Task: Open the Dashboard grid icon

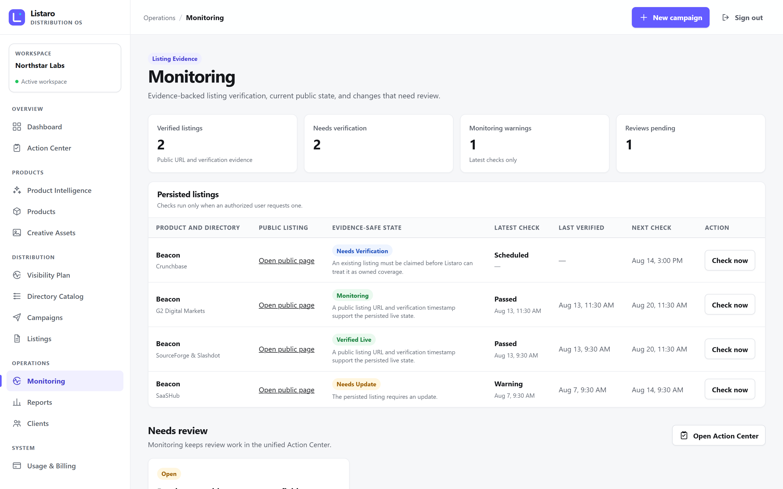Action: pyautogui.click(x=17, y=127)
